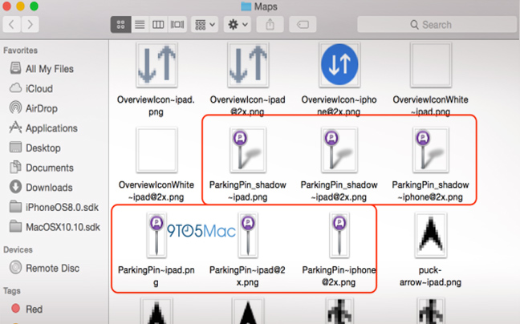The width and height of the screenshot is (520, 324).
Task: Select puck-arrow~ipad.png arrow icon
Action: (431, 235)
